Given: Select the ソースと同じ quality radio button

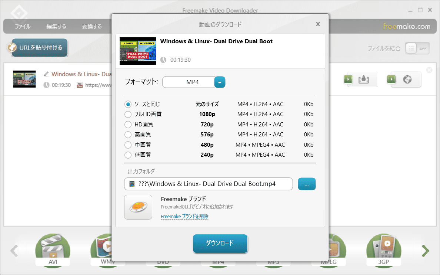Looking at the screenshot, I should [128, 104].
